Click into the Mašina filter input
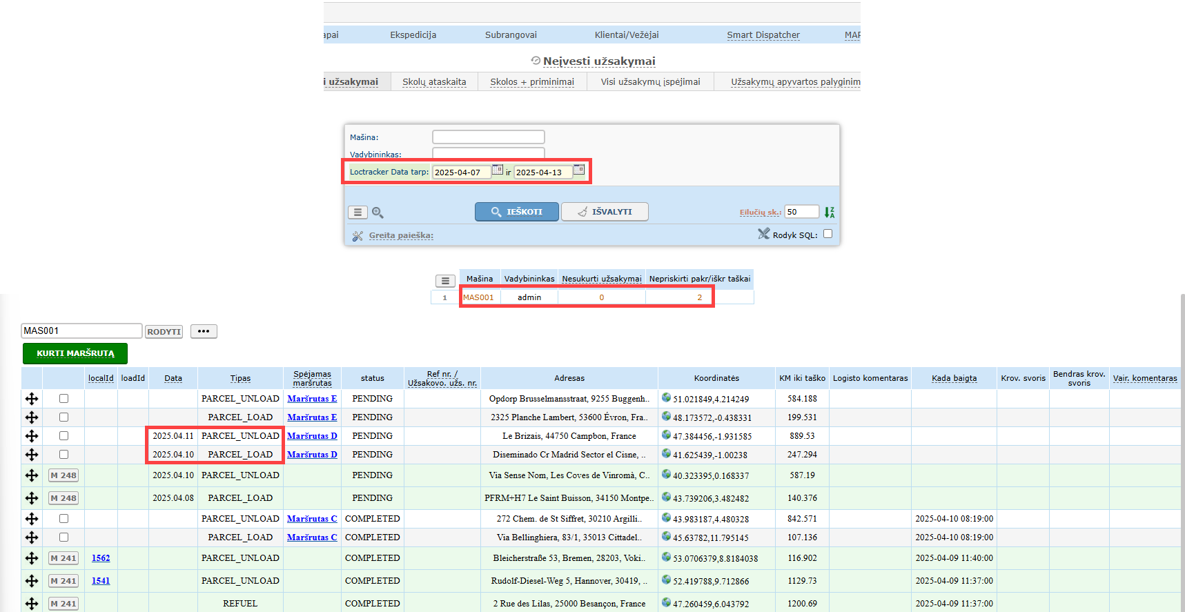1185x612 pixels. 489,137
